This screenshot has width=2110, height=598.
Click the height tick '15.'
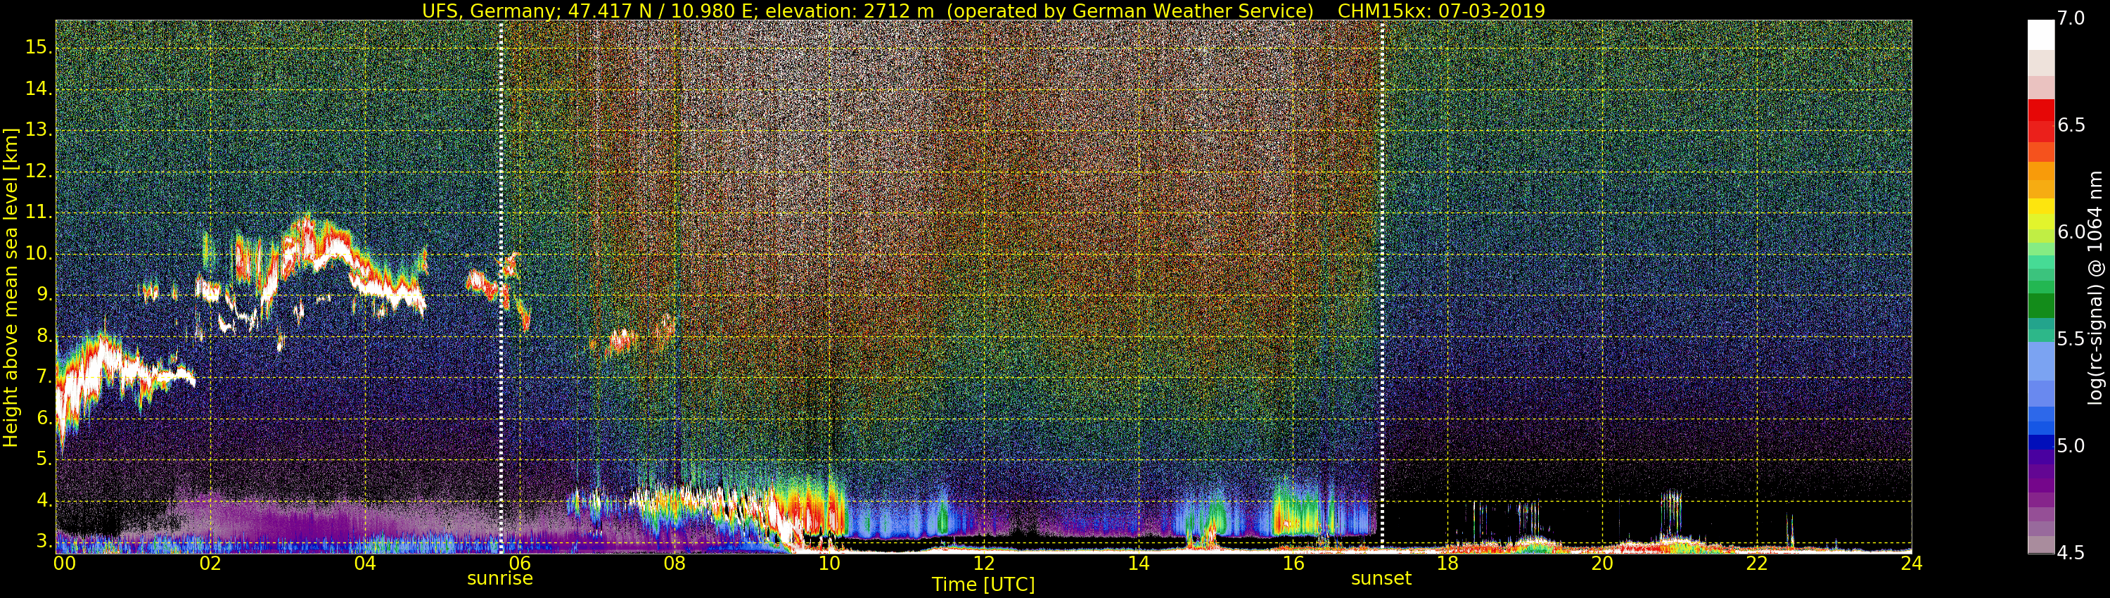[x=38, y=48]
